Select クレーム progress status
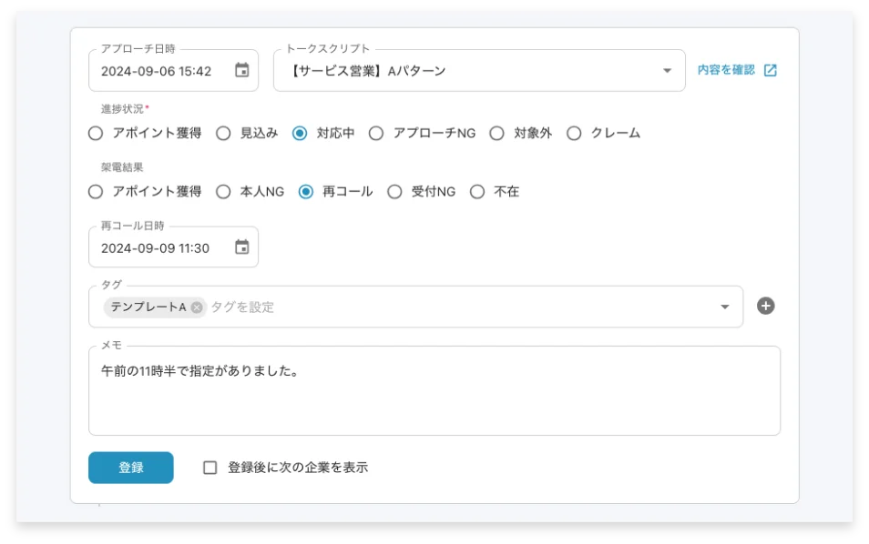 (574, 134)
